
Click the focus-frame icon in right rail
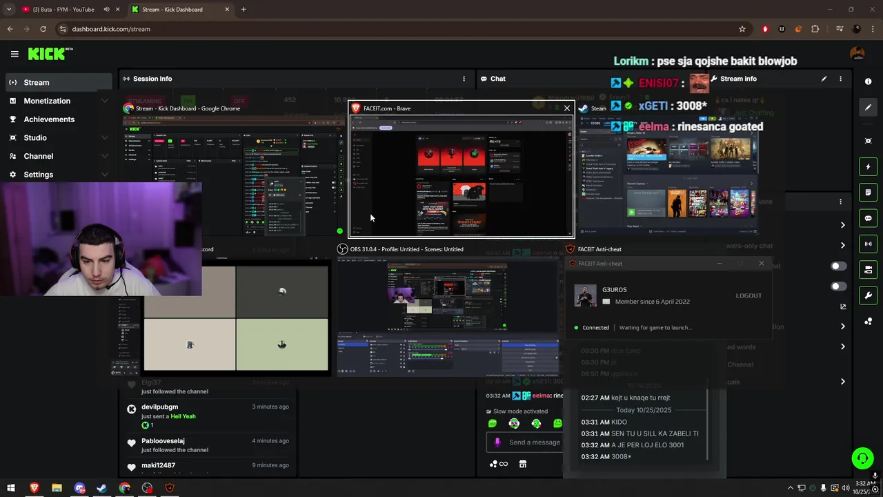point(868,141)
